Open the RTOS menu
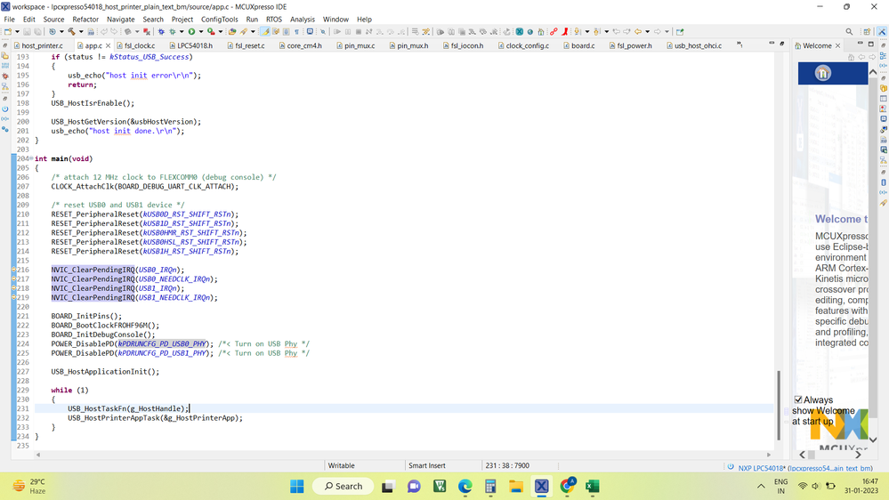The height and width of the screenshot is (500, 889). 274,20
